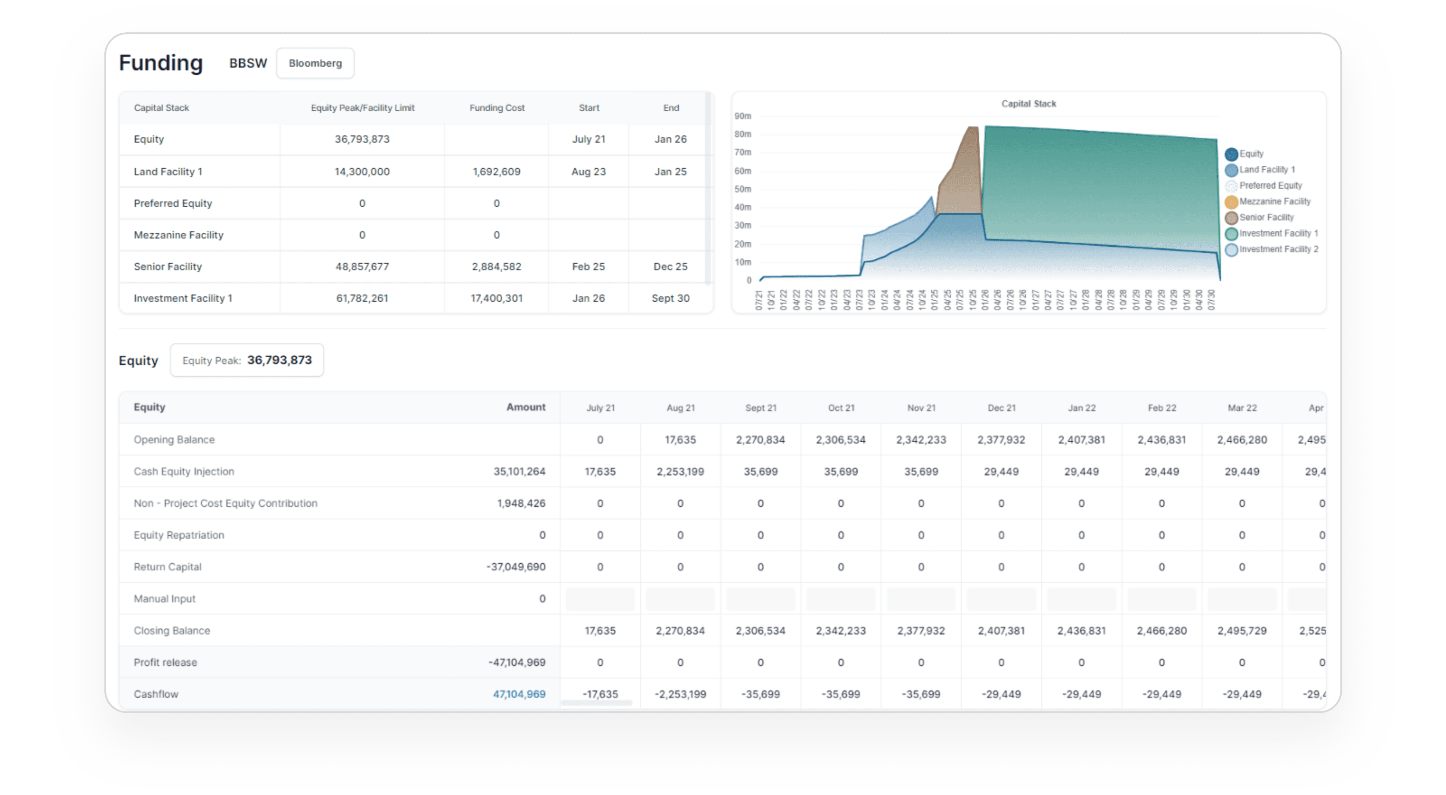Toggle Mezzanine Facility legend marker
Viewport: 1446px width, 795px height.
pos(1232,202)
